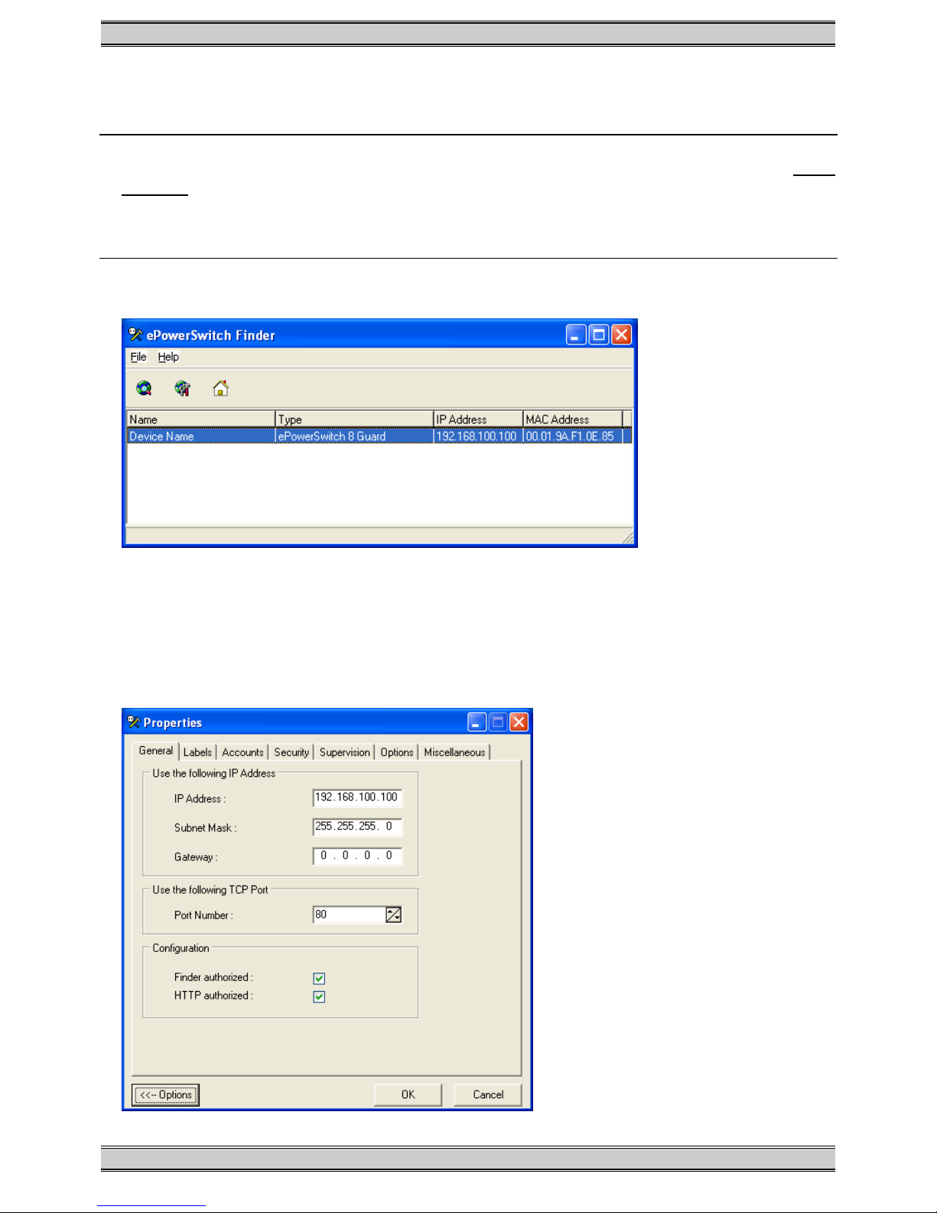Switch to the Labels tab
The height and width of the screenshot is (1213, 937).
[x=197, y=752]
